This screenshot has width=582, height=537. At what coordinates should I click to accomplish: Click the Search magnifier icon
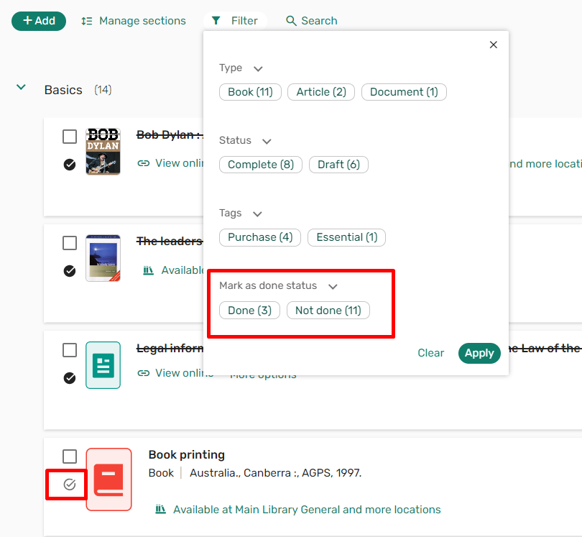292,21
